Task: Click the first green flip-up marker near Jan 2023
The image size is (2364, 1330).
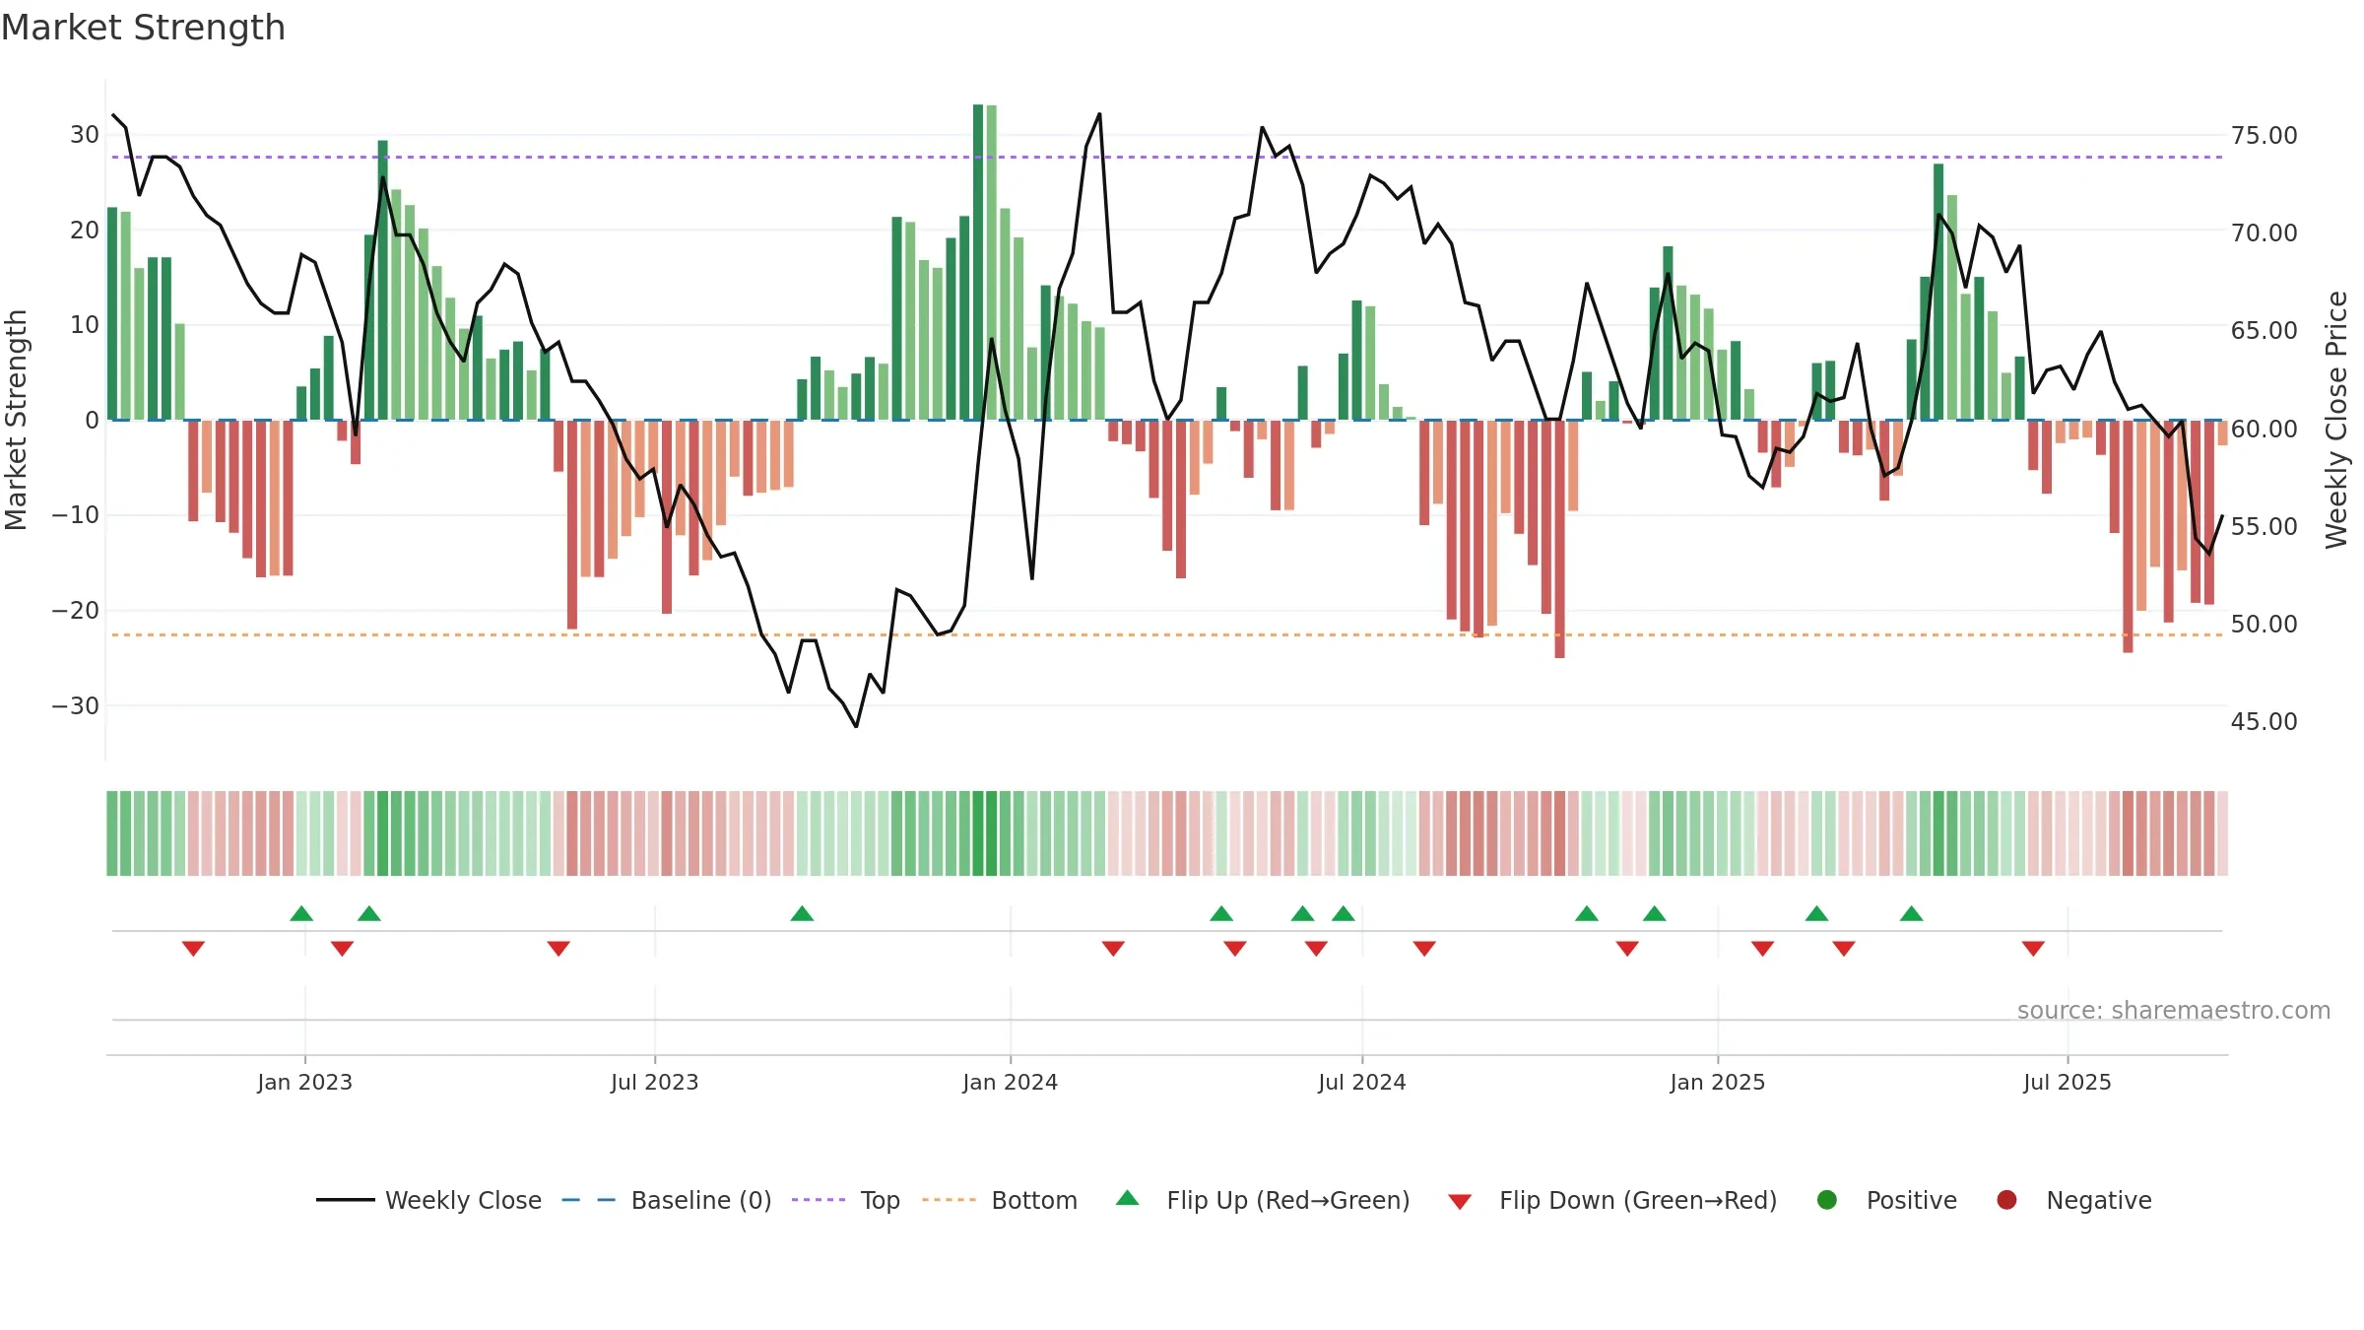Action: point(301,913)
